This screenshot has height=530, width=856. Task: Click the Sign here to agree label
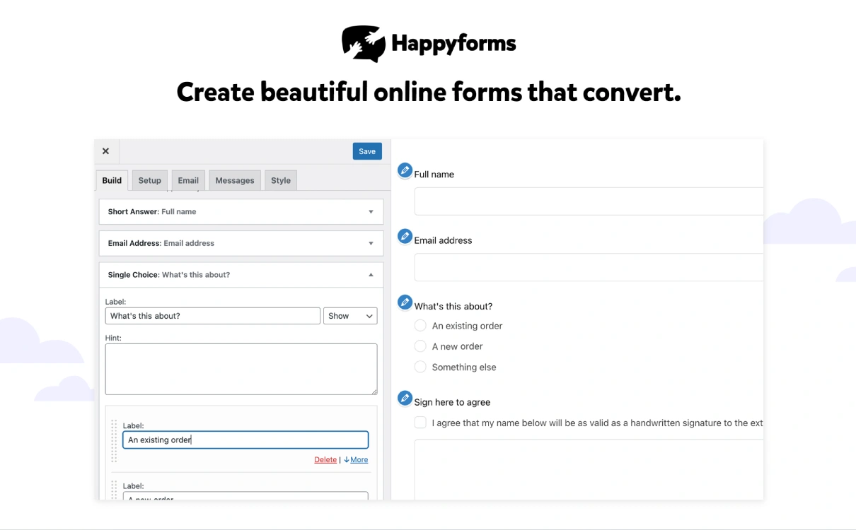pyautogui.click(x=452, y=402)
